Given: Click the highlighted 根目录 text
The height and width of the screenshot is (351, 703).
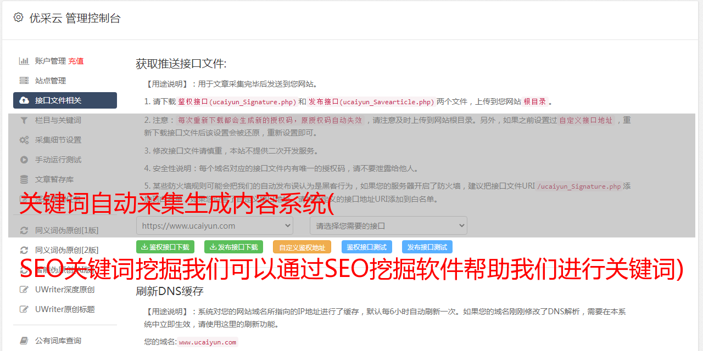Looking at the screenshot, I should point(535,101).
